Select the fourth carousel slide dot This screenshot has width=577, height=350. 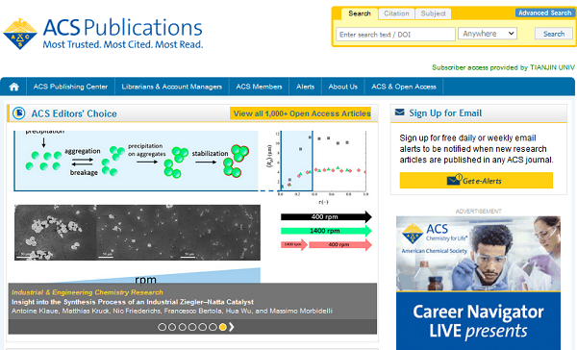(x=192, y=327)
